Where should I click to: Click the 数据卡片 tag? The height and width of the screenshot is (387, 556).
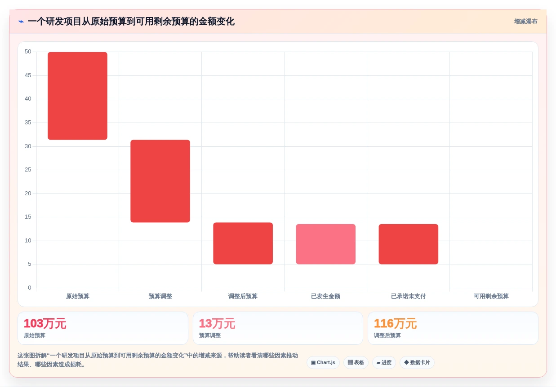[x=417, y=362]
